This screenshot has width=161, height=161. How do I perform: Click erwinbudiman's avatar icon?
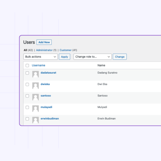click(x=35, y=120)
